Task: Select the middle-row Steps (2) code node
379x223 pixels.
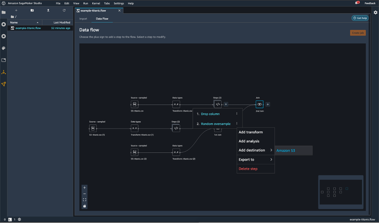Action: [176, 128]
